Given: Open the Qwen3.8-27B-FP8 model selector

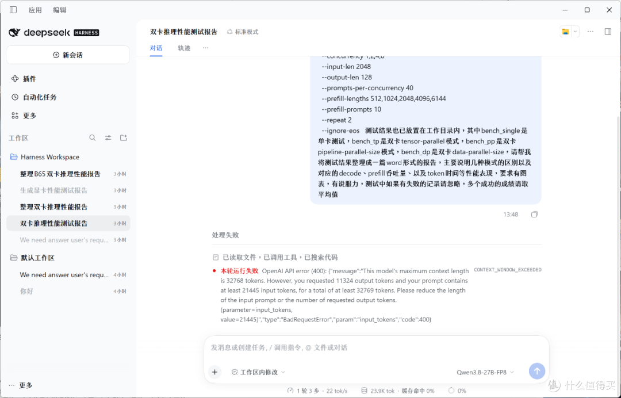Looking at the screenshot, I should [485, 372].
